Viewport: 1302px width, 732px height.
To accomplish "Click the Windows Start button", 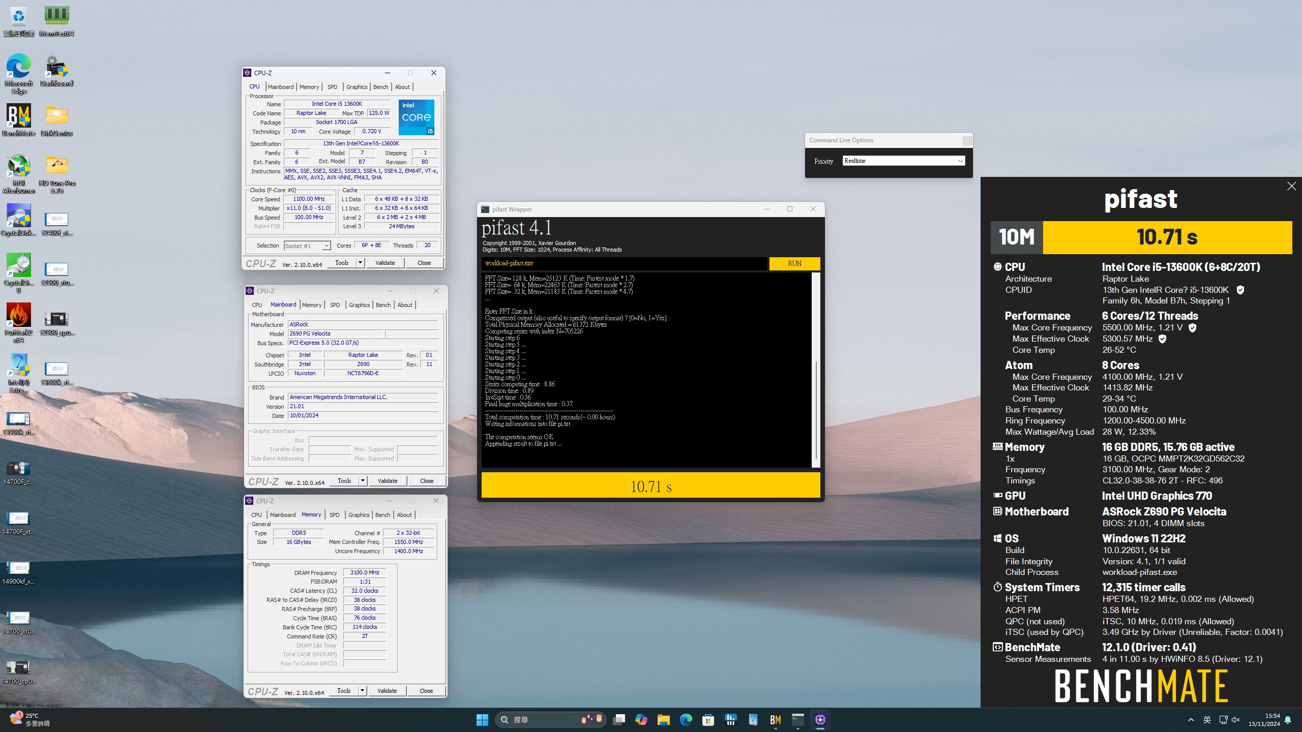I will pos(482,720).
